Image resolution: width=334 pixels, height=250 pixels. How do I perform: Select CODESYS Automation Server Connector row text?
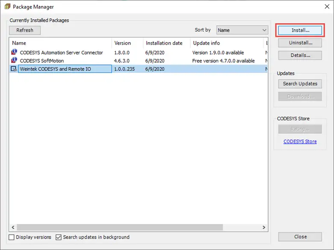point(61,52)
